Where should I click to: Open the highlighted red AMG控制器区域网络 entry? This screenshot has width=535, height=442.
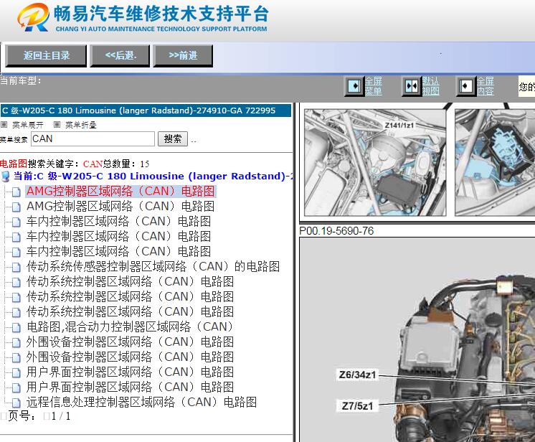120,191
